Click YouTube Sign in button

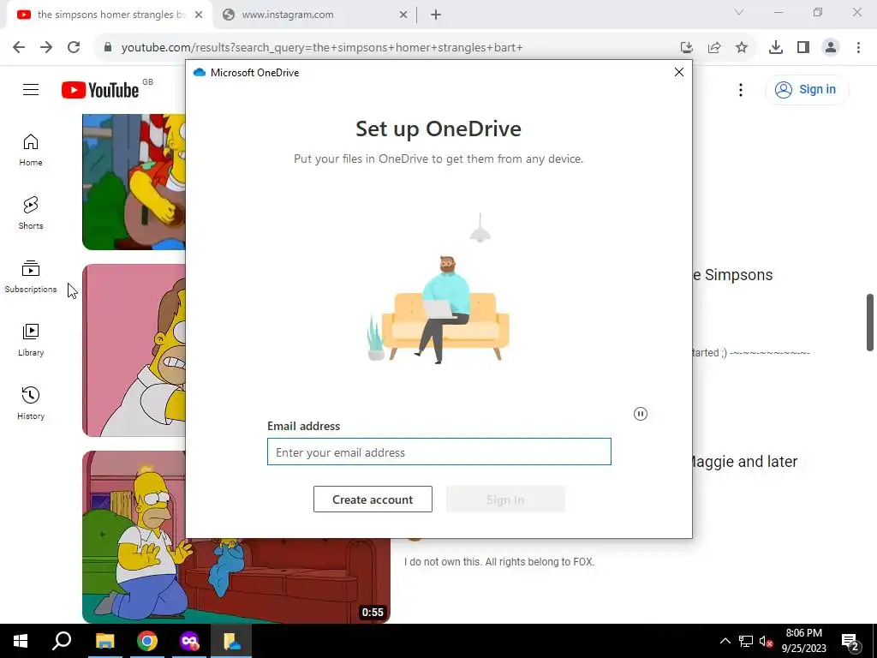tap(806, 89)
